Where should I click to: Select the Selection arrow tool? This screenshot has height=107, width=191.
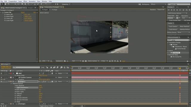tap(3, 4)
